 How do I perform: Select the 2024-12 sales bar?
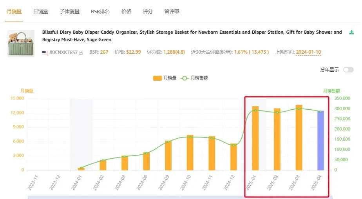pyautogui.click(x=233, y=157)
